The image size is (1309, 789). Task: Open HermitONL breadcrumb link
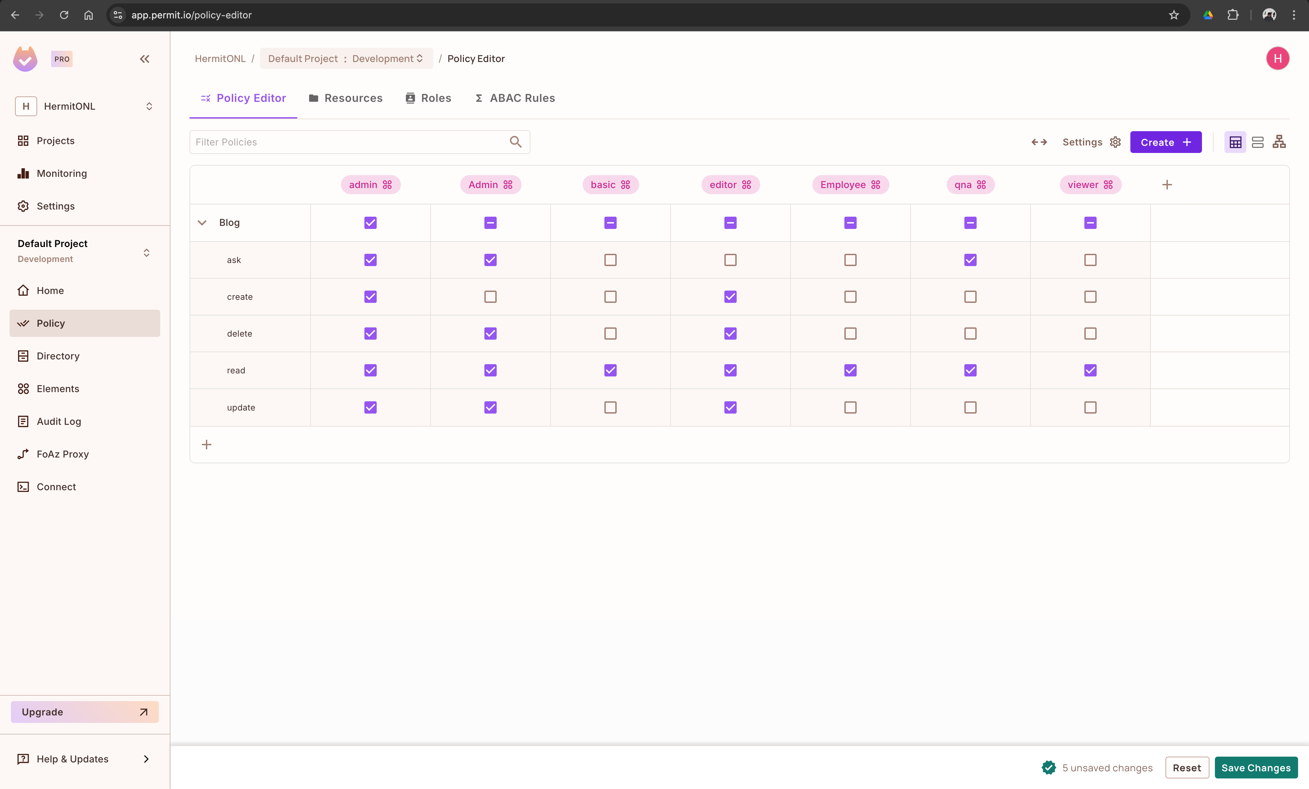[220, 58]
